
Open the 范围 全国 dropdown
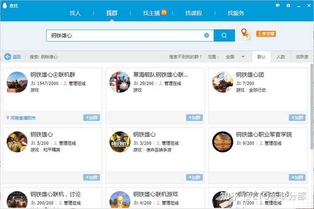[x=235, y=57]
